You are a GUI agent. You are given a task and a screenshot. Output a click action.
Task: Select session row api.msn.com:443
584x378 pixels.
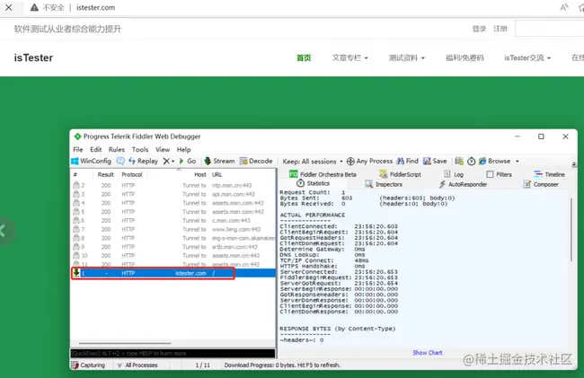click(173, 194)
